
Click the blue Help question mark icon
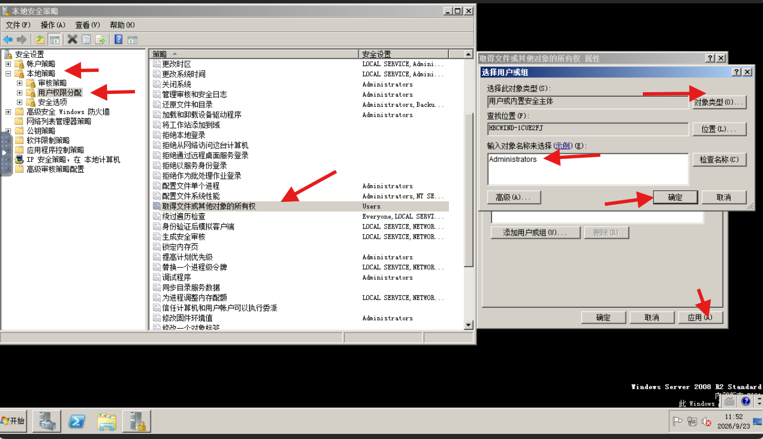[118, 40]
